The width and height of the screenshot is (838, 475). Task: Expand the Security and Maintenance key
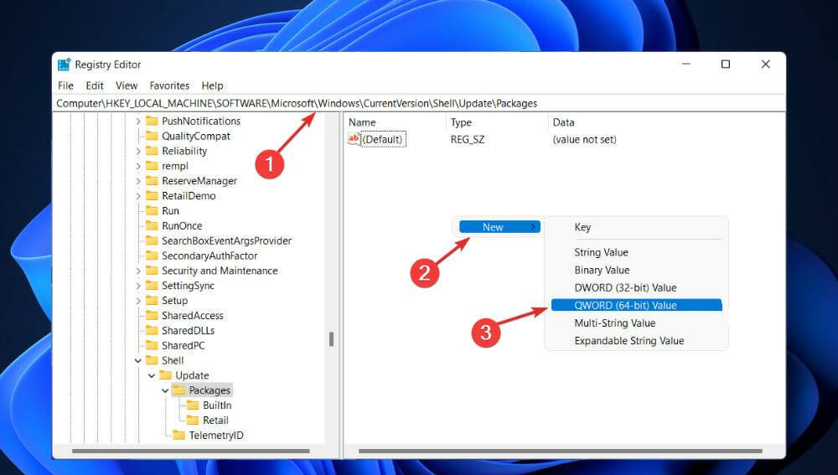pyautogui.click(x=138, y=271)
